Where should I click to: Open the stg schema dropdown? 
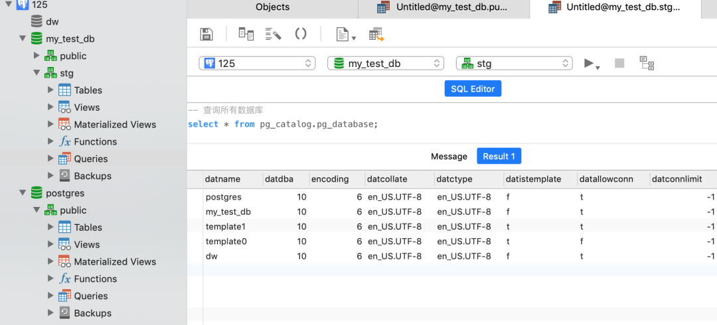[515, 64]
